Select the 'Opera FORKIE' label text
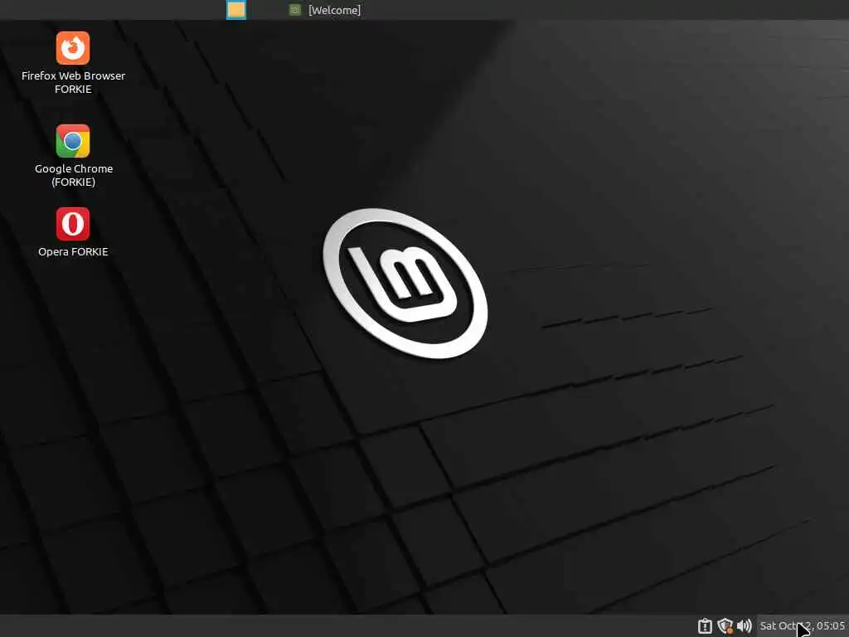This screenshot has height=637, width=849. pos(73,251)
